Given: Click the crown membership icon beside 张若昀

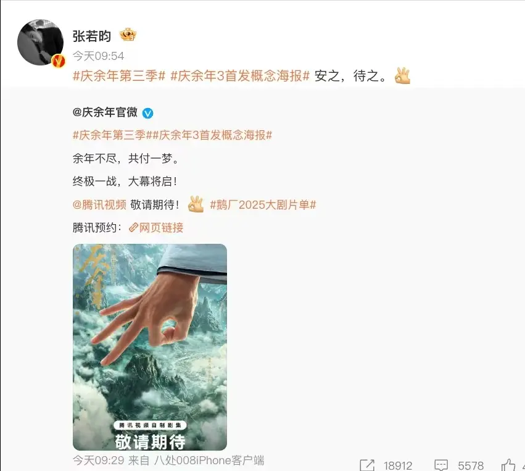Looking at the screenshot, I should [128, 35].
